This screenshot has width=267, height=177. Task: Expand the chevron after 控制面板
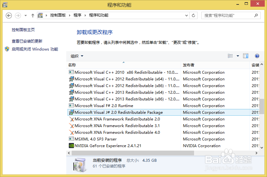[70, 16]
